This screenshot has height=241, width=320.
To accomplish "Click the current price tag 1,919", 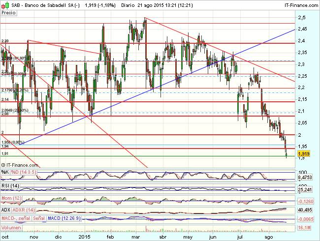I will [304, 154].
